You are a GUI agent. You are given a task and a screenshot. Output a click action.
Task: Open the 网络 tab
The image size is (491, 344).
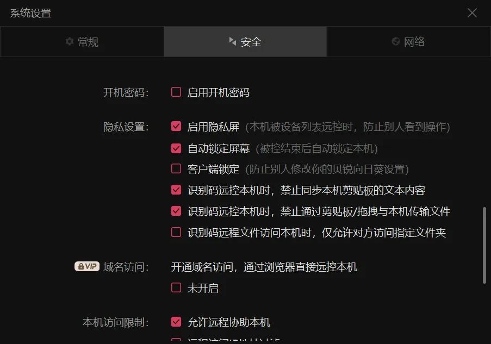(409, 42)
